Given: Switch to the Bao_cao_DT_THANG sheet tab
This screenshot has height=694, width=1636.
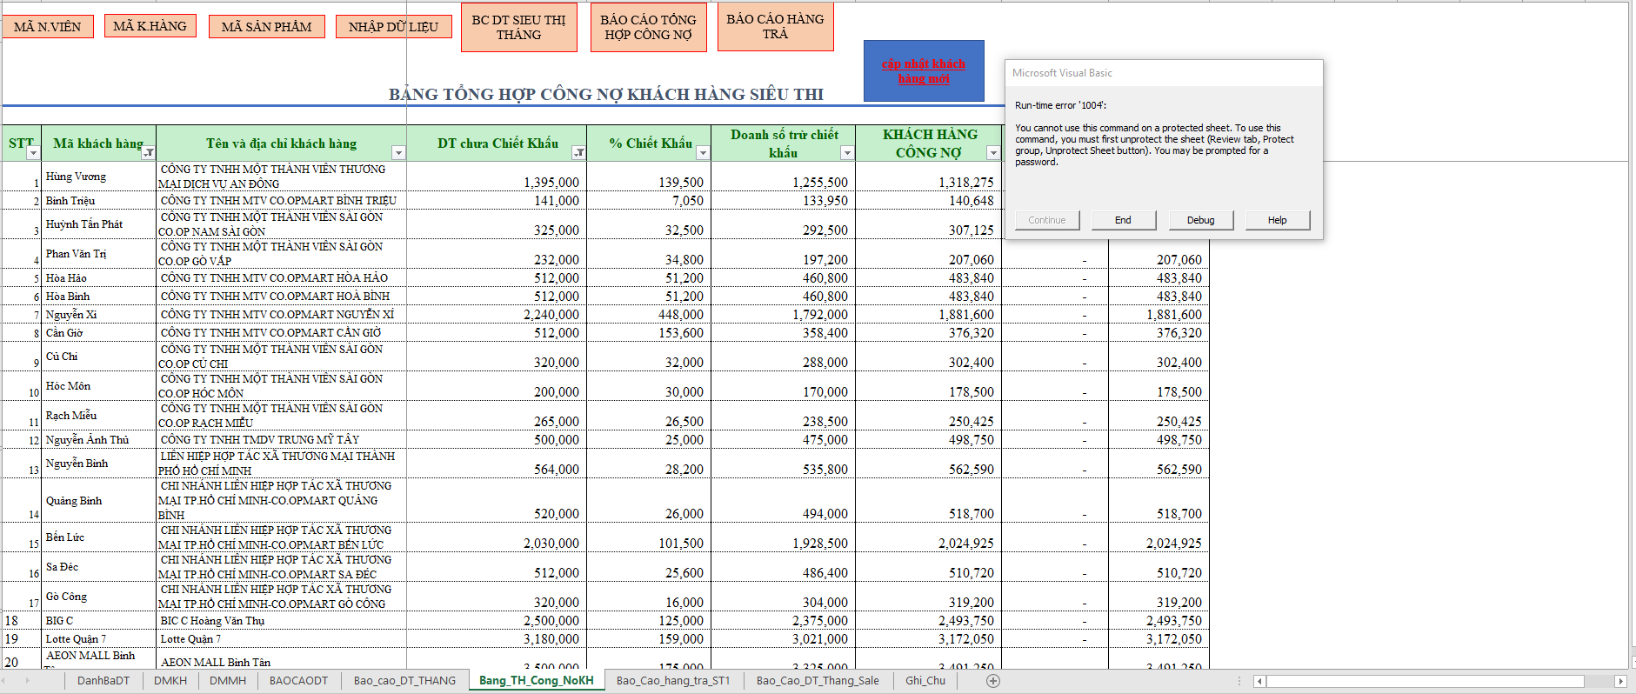Looking at the screenshot, I should tap(404, 680).
